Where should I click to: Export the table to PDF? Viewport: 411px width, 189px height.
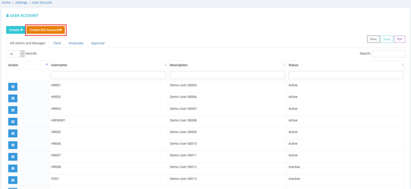click(x=400, y=39)
